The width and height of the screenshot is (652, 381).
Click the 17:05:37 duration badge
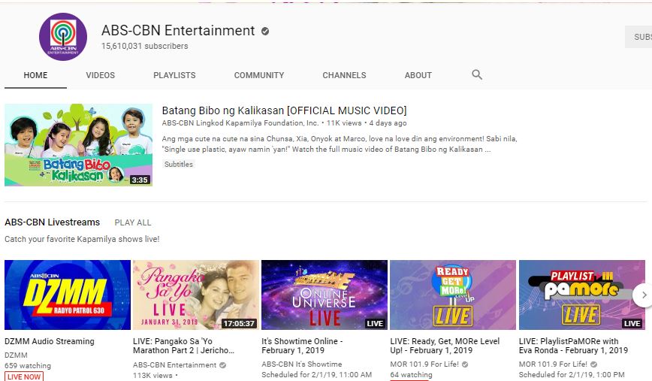pyautogui.click(x=239, y=323)
